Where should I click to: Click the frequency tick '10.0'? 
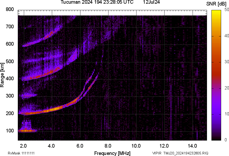136,146
